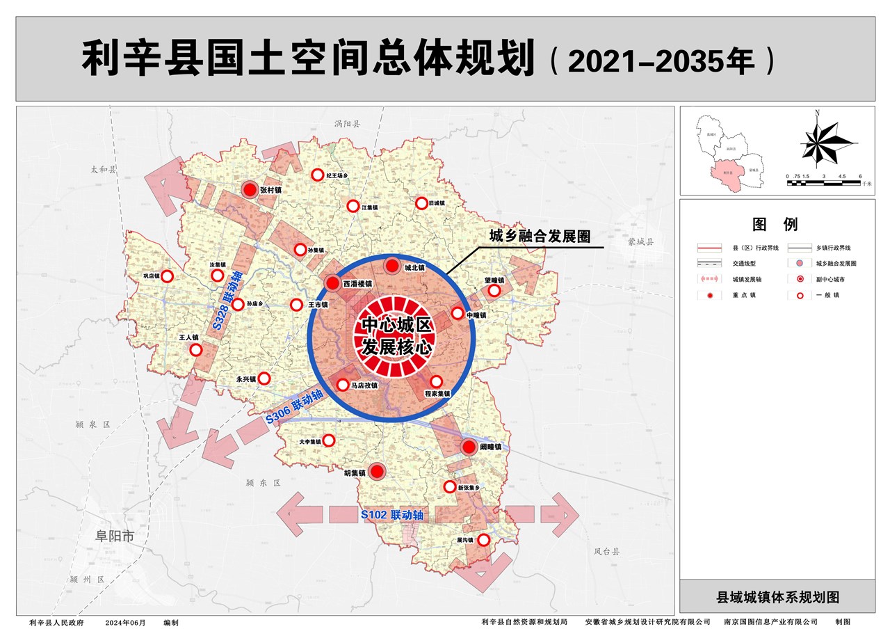The width and height of the screenshot is (890, 629).
Task: Click the 永兴镇 town marker
Action: (264, 379)
